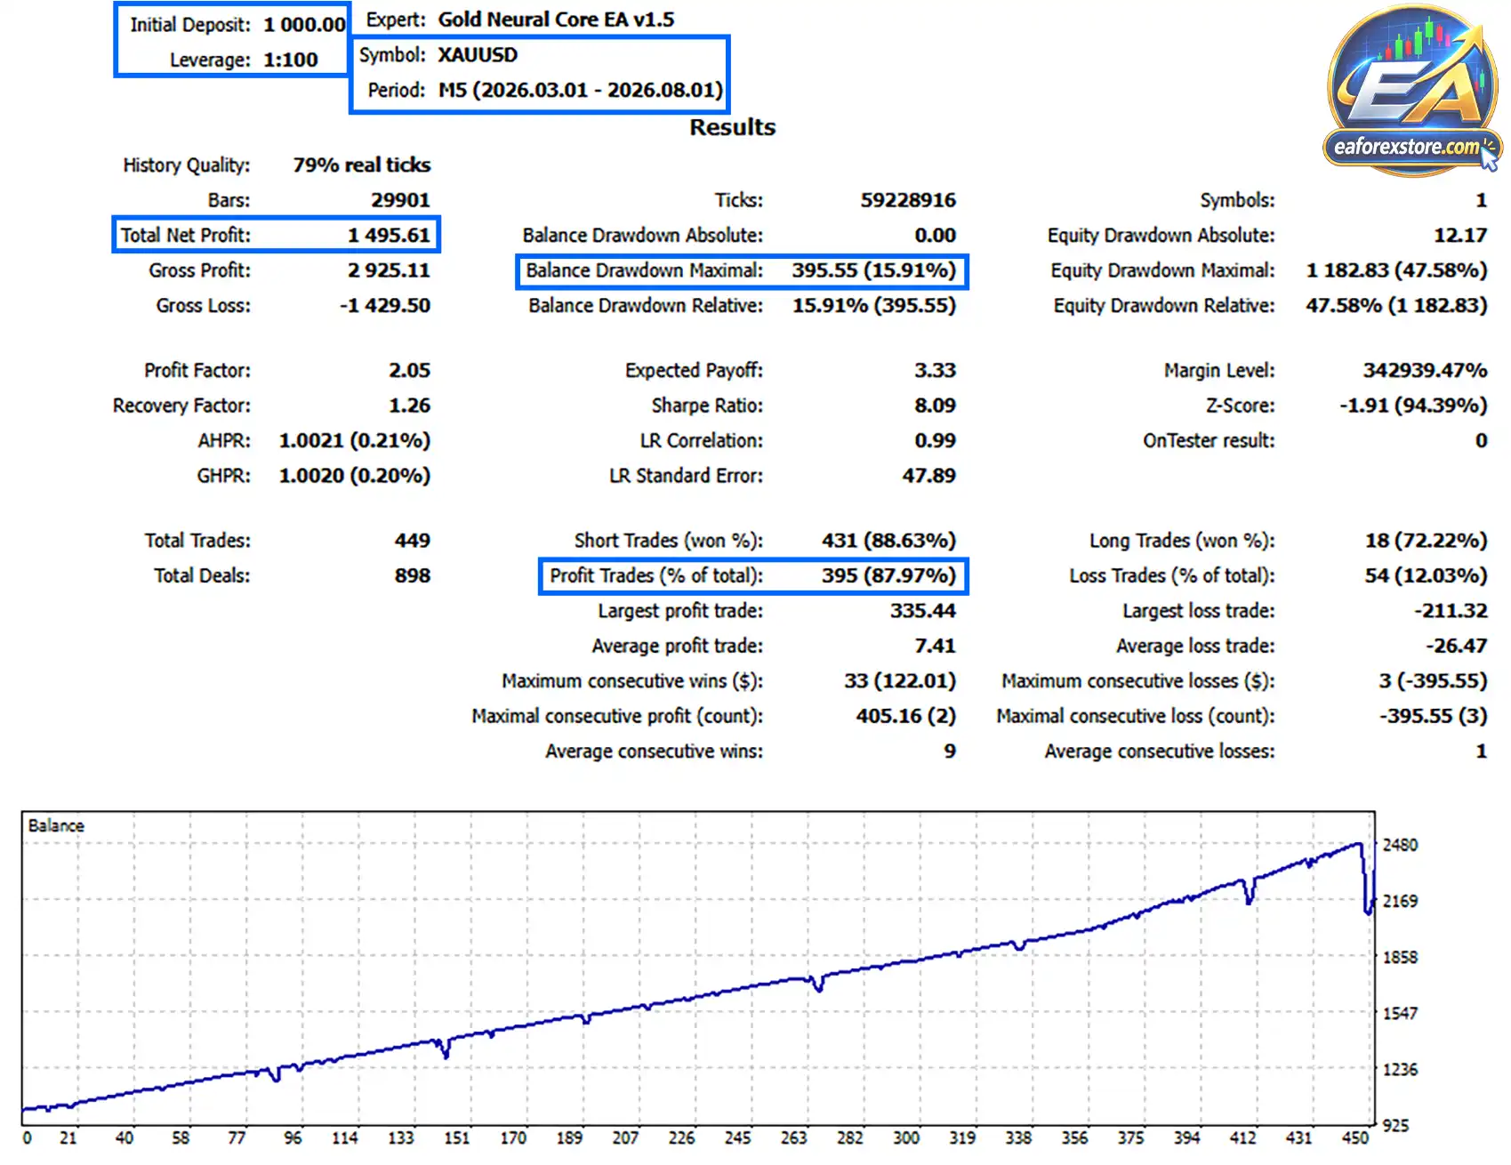Select the Profit Trades value 395 (87.97%)

(888, 575)
